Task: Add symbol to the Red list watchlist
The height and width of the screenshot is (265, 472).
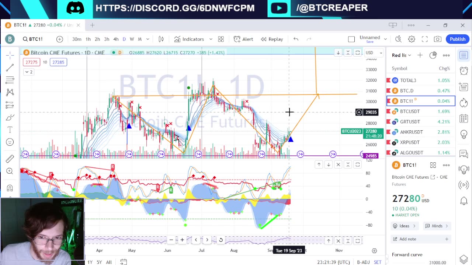Action: coord(420,55)
